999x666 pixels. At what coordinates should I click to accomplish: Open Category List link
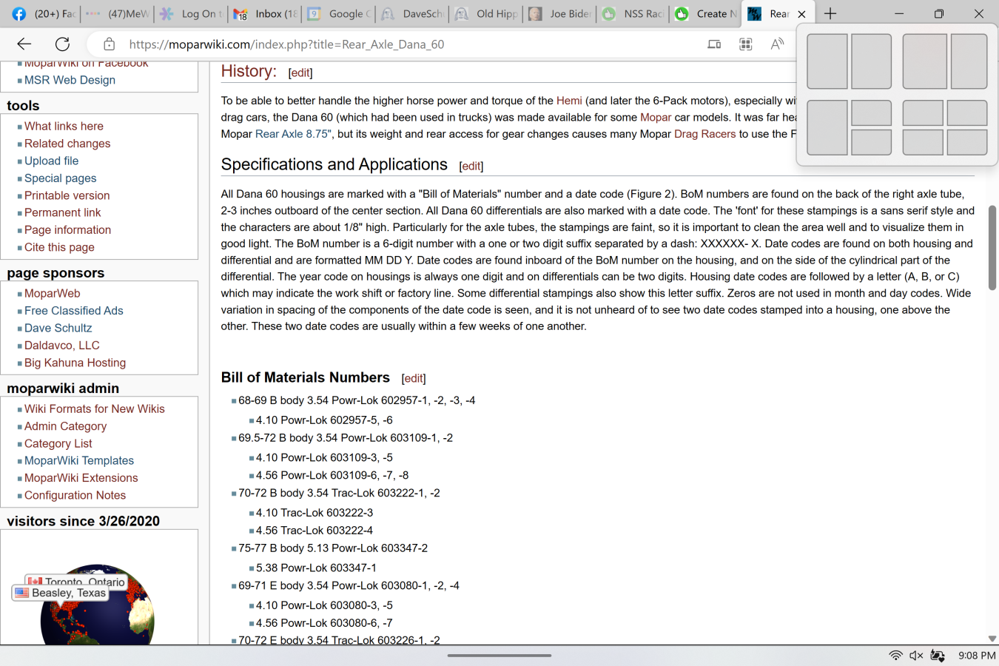[58, 444]
